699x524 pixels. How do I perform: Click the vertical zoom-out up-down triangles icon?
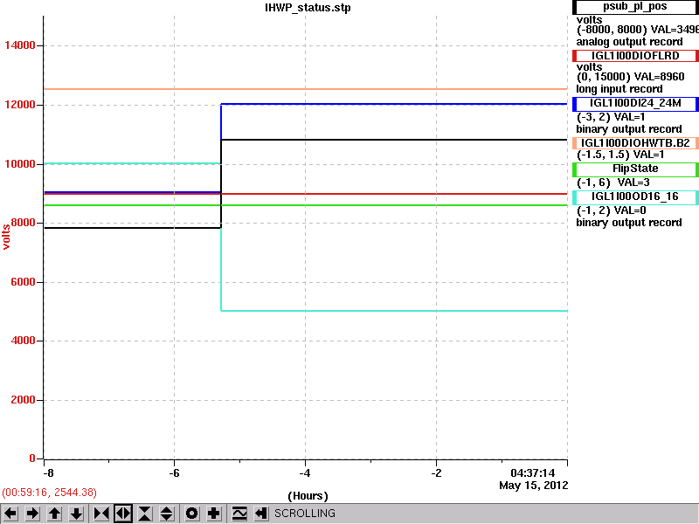click(167, 514)
